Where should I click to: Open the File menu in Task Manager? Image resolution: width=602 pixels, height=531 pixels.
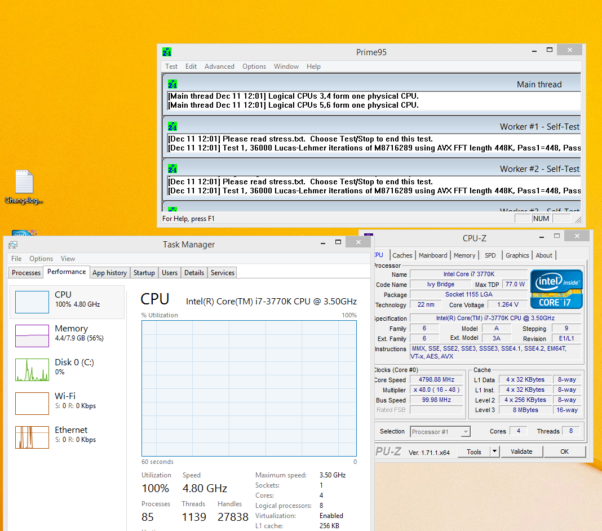[x=16, y=258]
